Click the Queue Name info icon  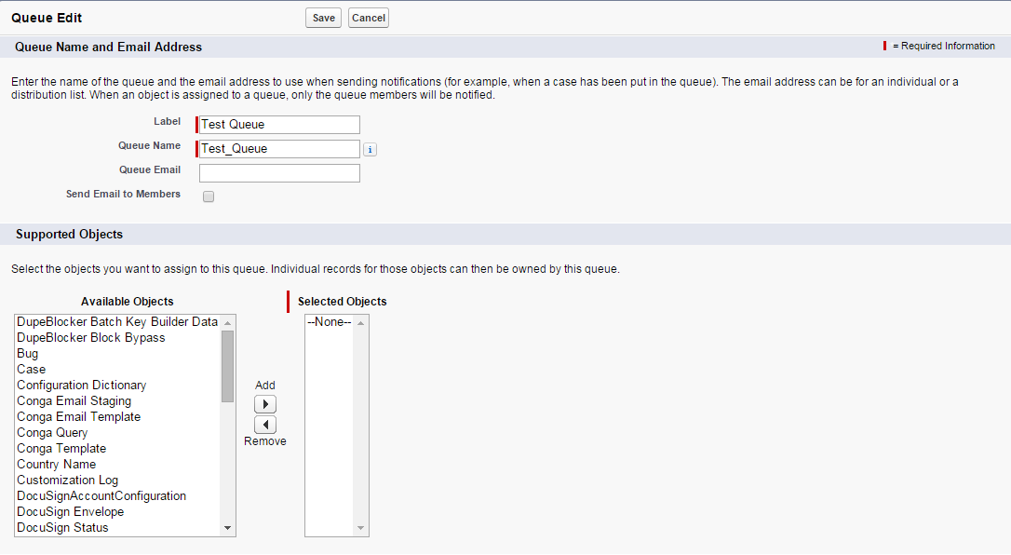(370, 149)
